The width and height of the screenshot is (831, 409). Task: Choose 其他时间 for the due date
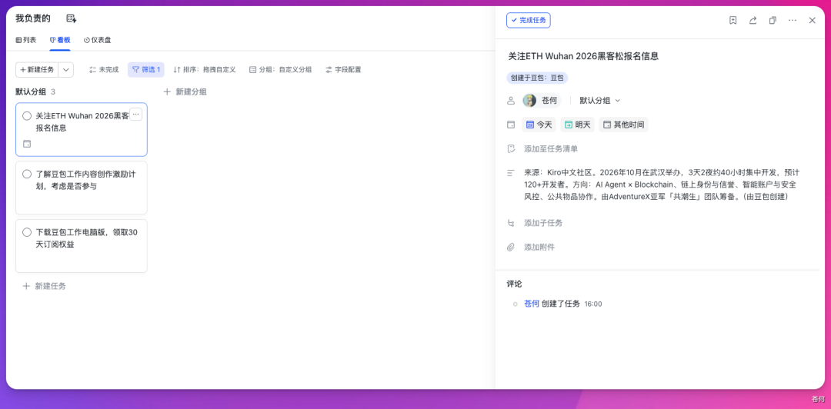point(624,125)
